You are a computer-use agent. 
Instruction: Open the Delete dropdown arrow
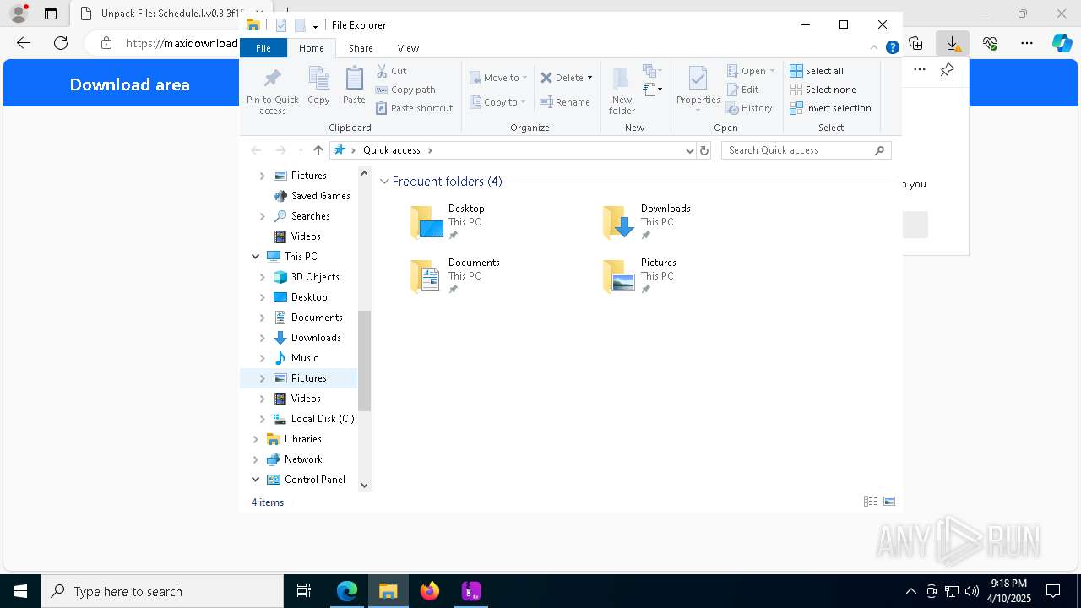tap(589, 78)
